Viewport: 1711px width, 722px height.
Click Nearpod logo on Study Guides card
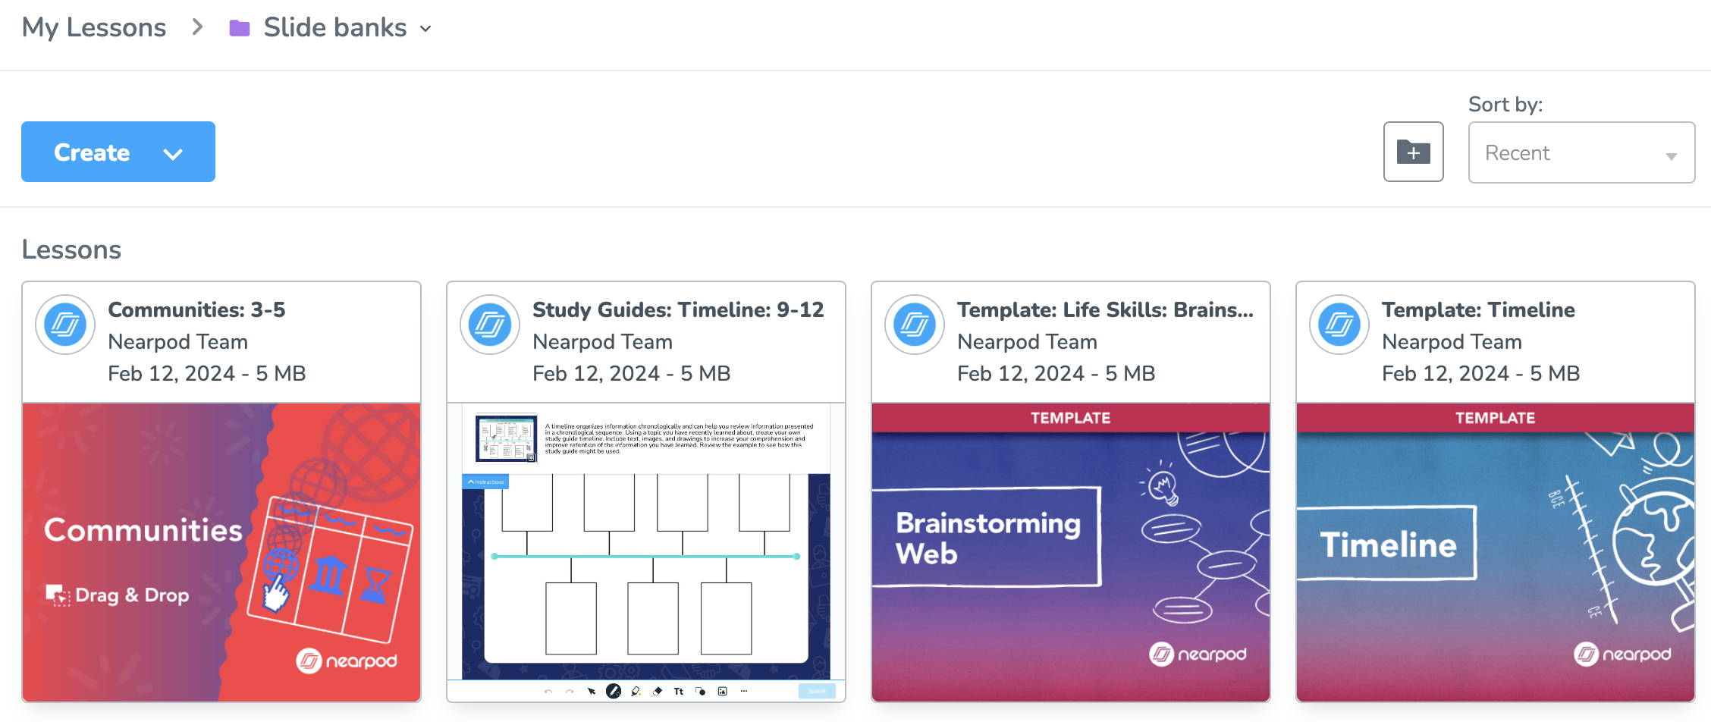[490, 325]
